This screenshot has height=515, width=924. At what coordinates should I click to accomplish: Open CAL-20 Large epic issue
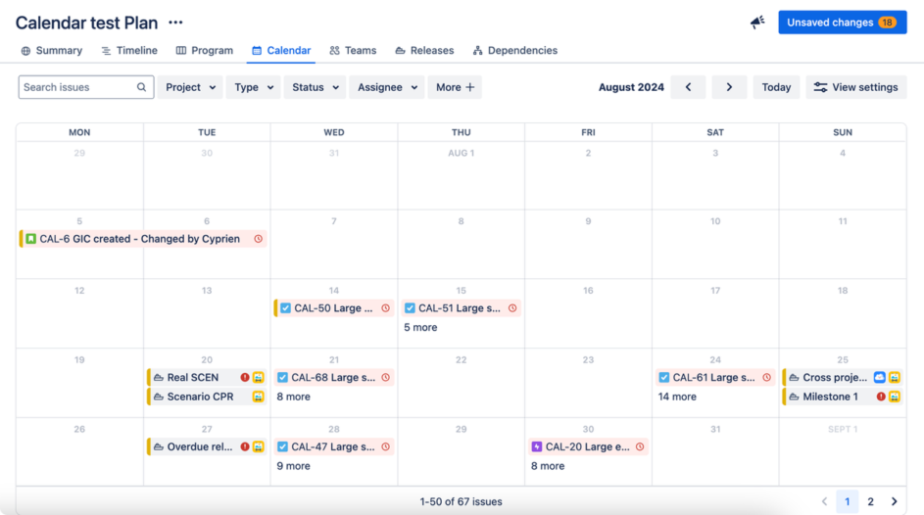point(588,446)
